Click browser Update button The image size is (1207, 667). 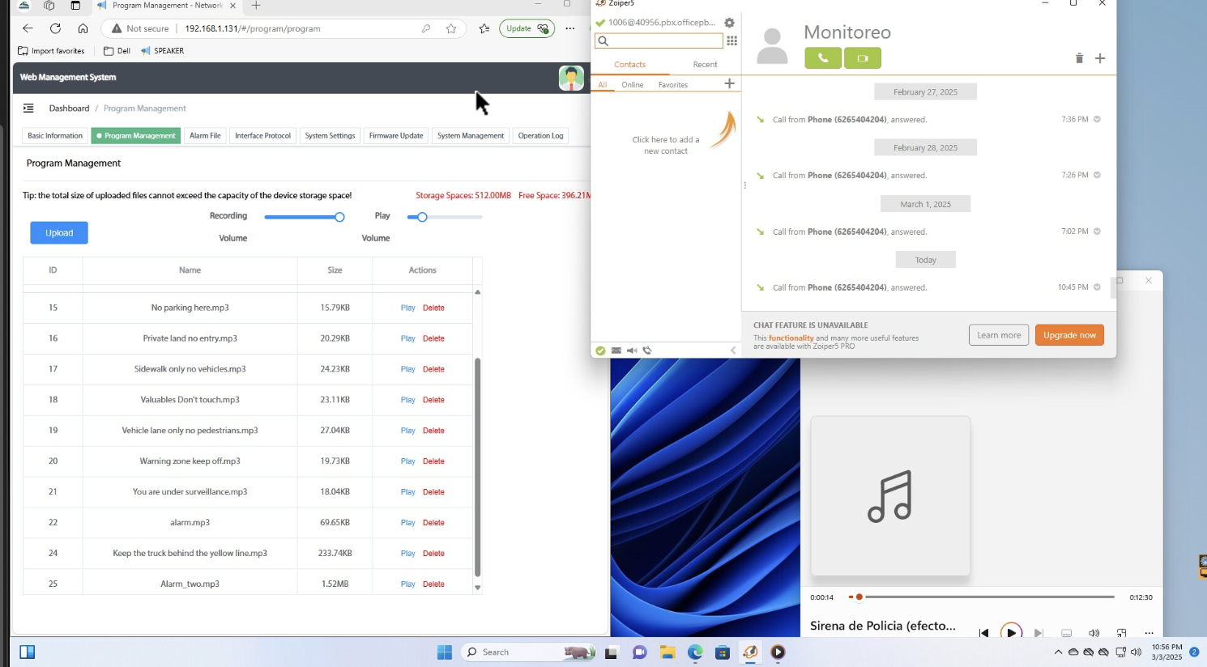pos(527,28)
